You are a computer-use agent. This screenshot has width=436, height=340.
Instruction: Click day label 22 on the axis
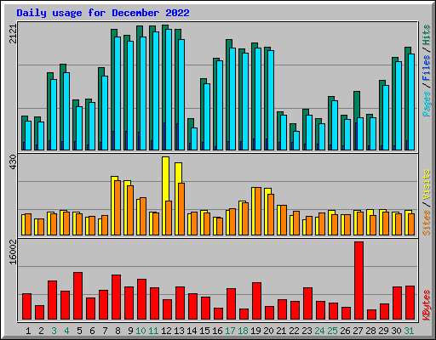(294, 331)
